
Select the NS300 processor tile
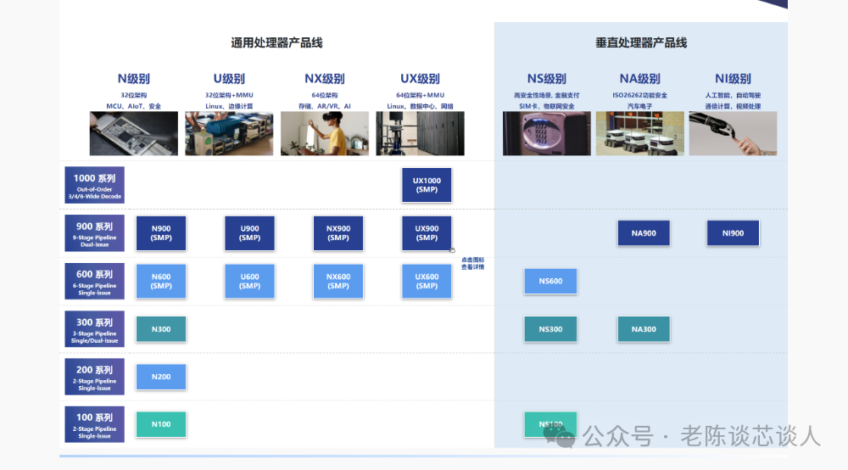pyautogui.click(x=550, y=329)
